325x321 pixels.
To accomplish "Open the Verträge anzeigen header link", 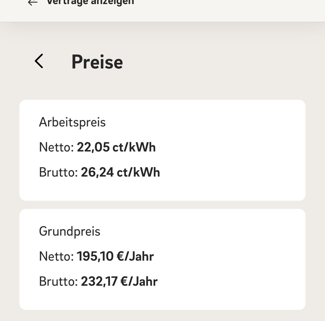I will point(90,3).
